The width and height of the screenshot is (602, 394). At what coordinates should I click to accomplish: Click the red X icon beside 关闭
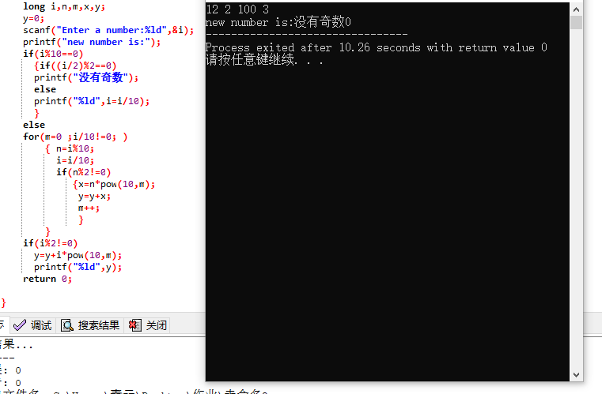coord(134,325)
